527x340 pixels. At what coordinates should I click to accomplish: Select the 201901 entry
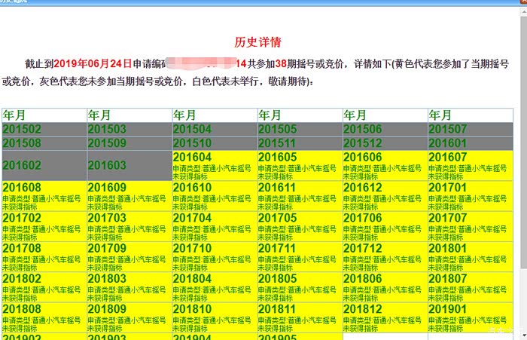pyautogui.click(x=471, y=317)
